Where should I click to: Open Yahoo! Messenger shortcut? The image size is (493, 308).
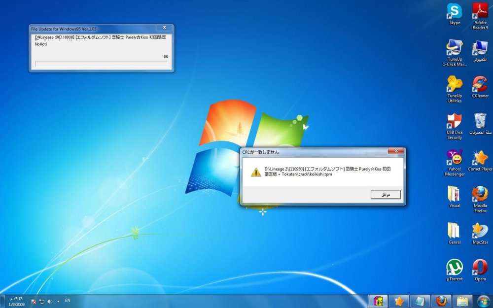(x=454, y=158)
